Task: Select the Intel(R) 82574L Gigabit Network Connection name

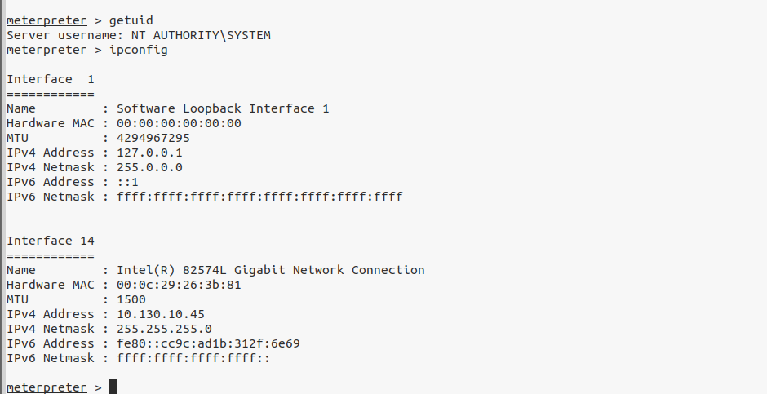Action: pyautogui.click(x=270, y=270)
